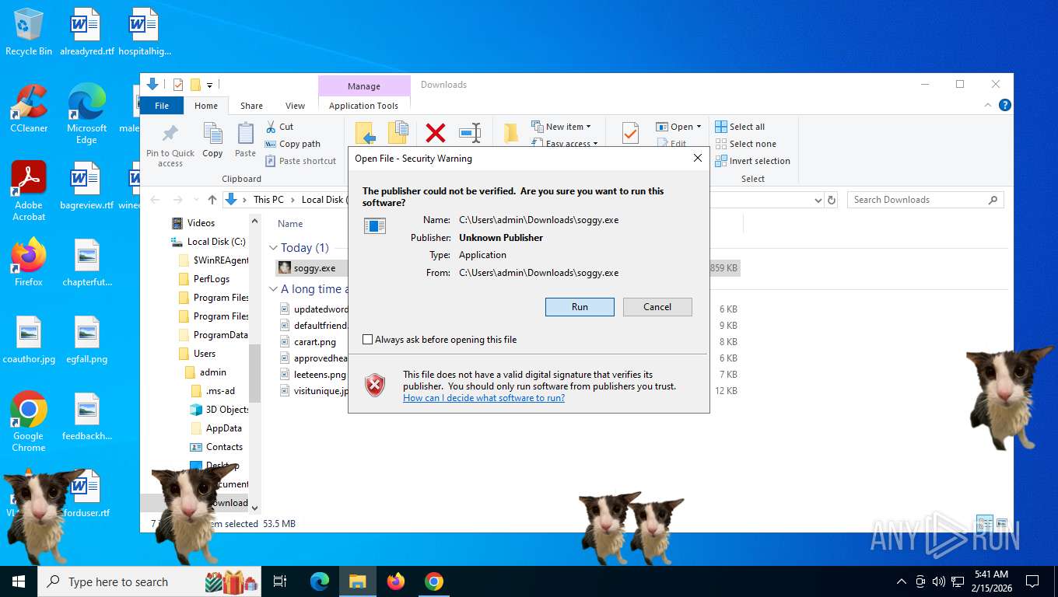Click Select all in ribbon

(x=740, y=127)
